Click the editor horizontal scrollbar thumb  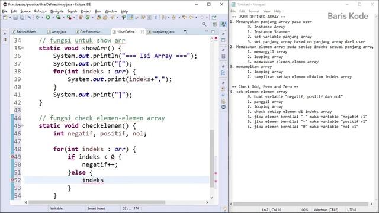click(97, 202)
